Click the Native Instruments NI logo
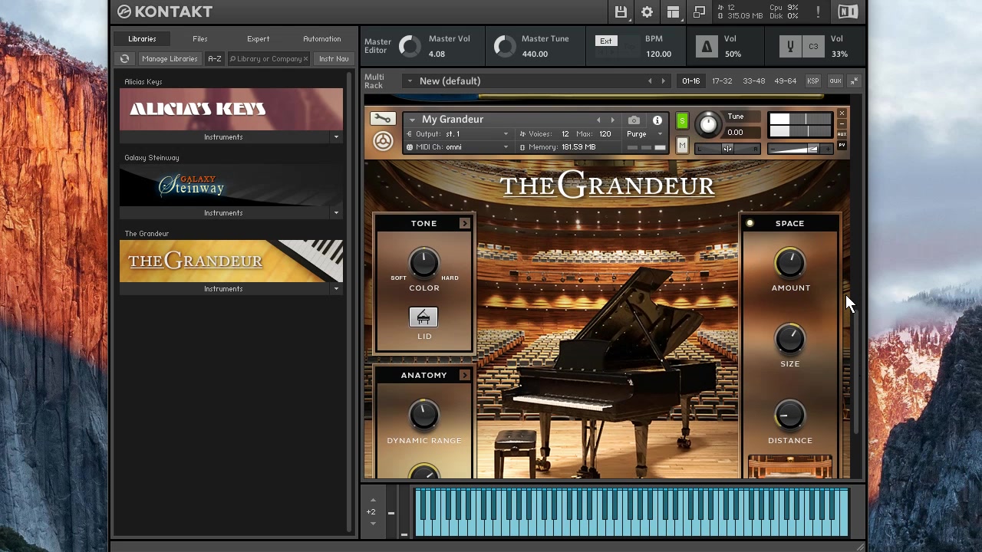The image size is (982, 552). pos(848,11)
